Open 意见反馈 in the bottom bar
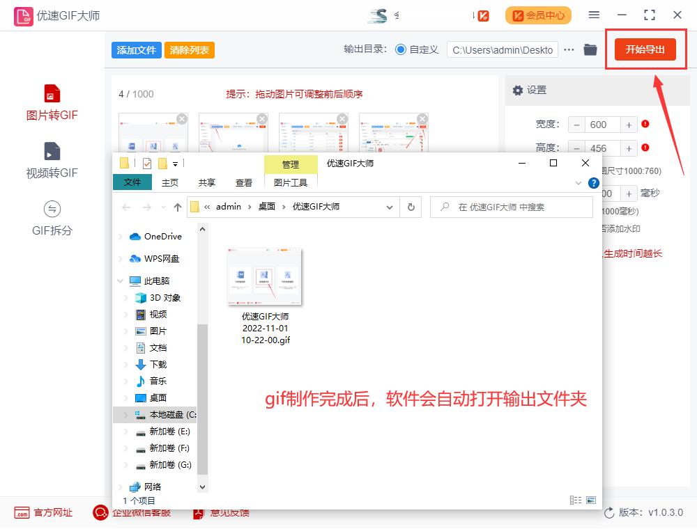Viewport: 697px width, 529px height. pyautogui.click(x=220, y=513)
